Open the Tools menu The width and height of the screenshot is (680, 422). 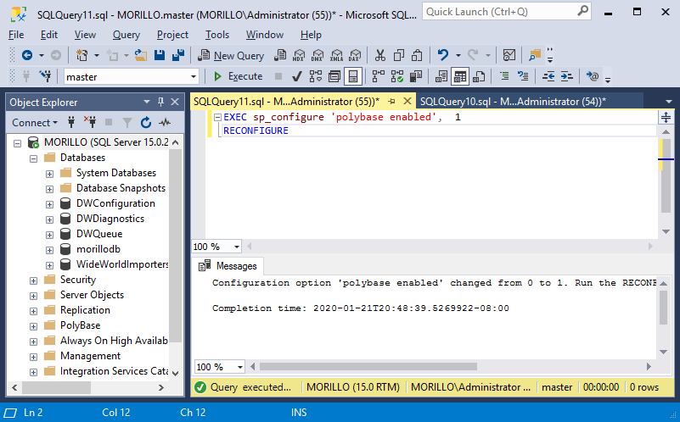[216, 35]
